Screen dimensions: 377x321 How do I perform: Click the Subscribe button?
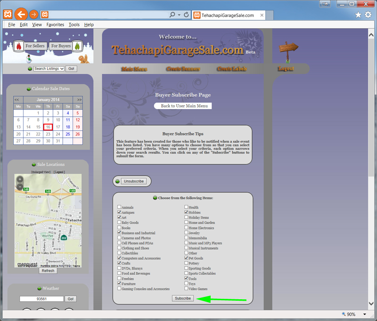(x=183, y=298)
